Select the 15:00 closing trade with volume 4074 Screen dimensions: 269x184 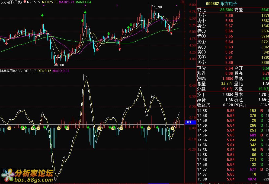coord(233,179)
